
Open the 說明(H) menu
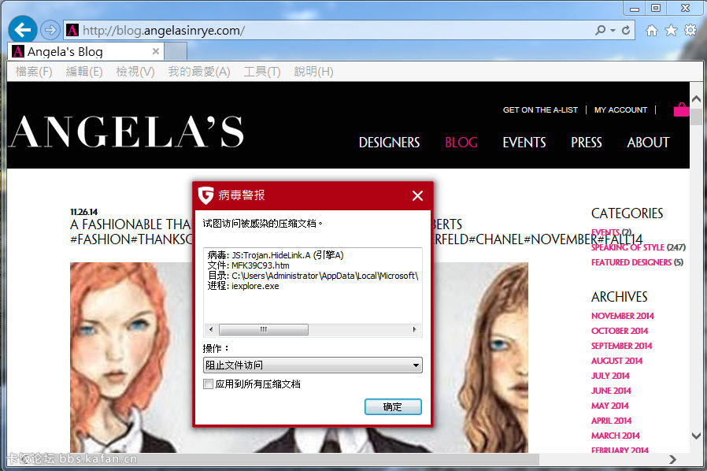pyautogui.click(x=313, y=72)
